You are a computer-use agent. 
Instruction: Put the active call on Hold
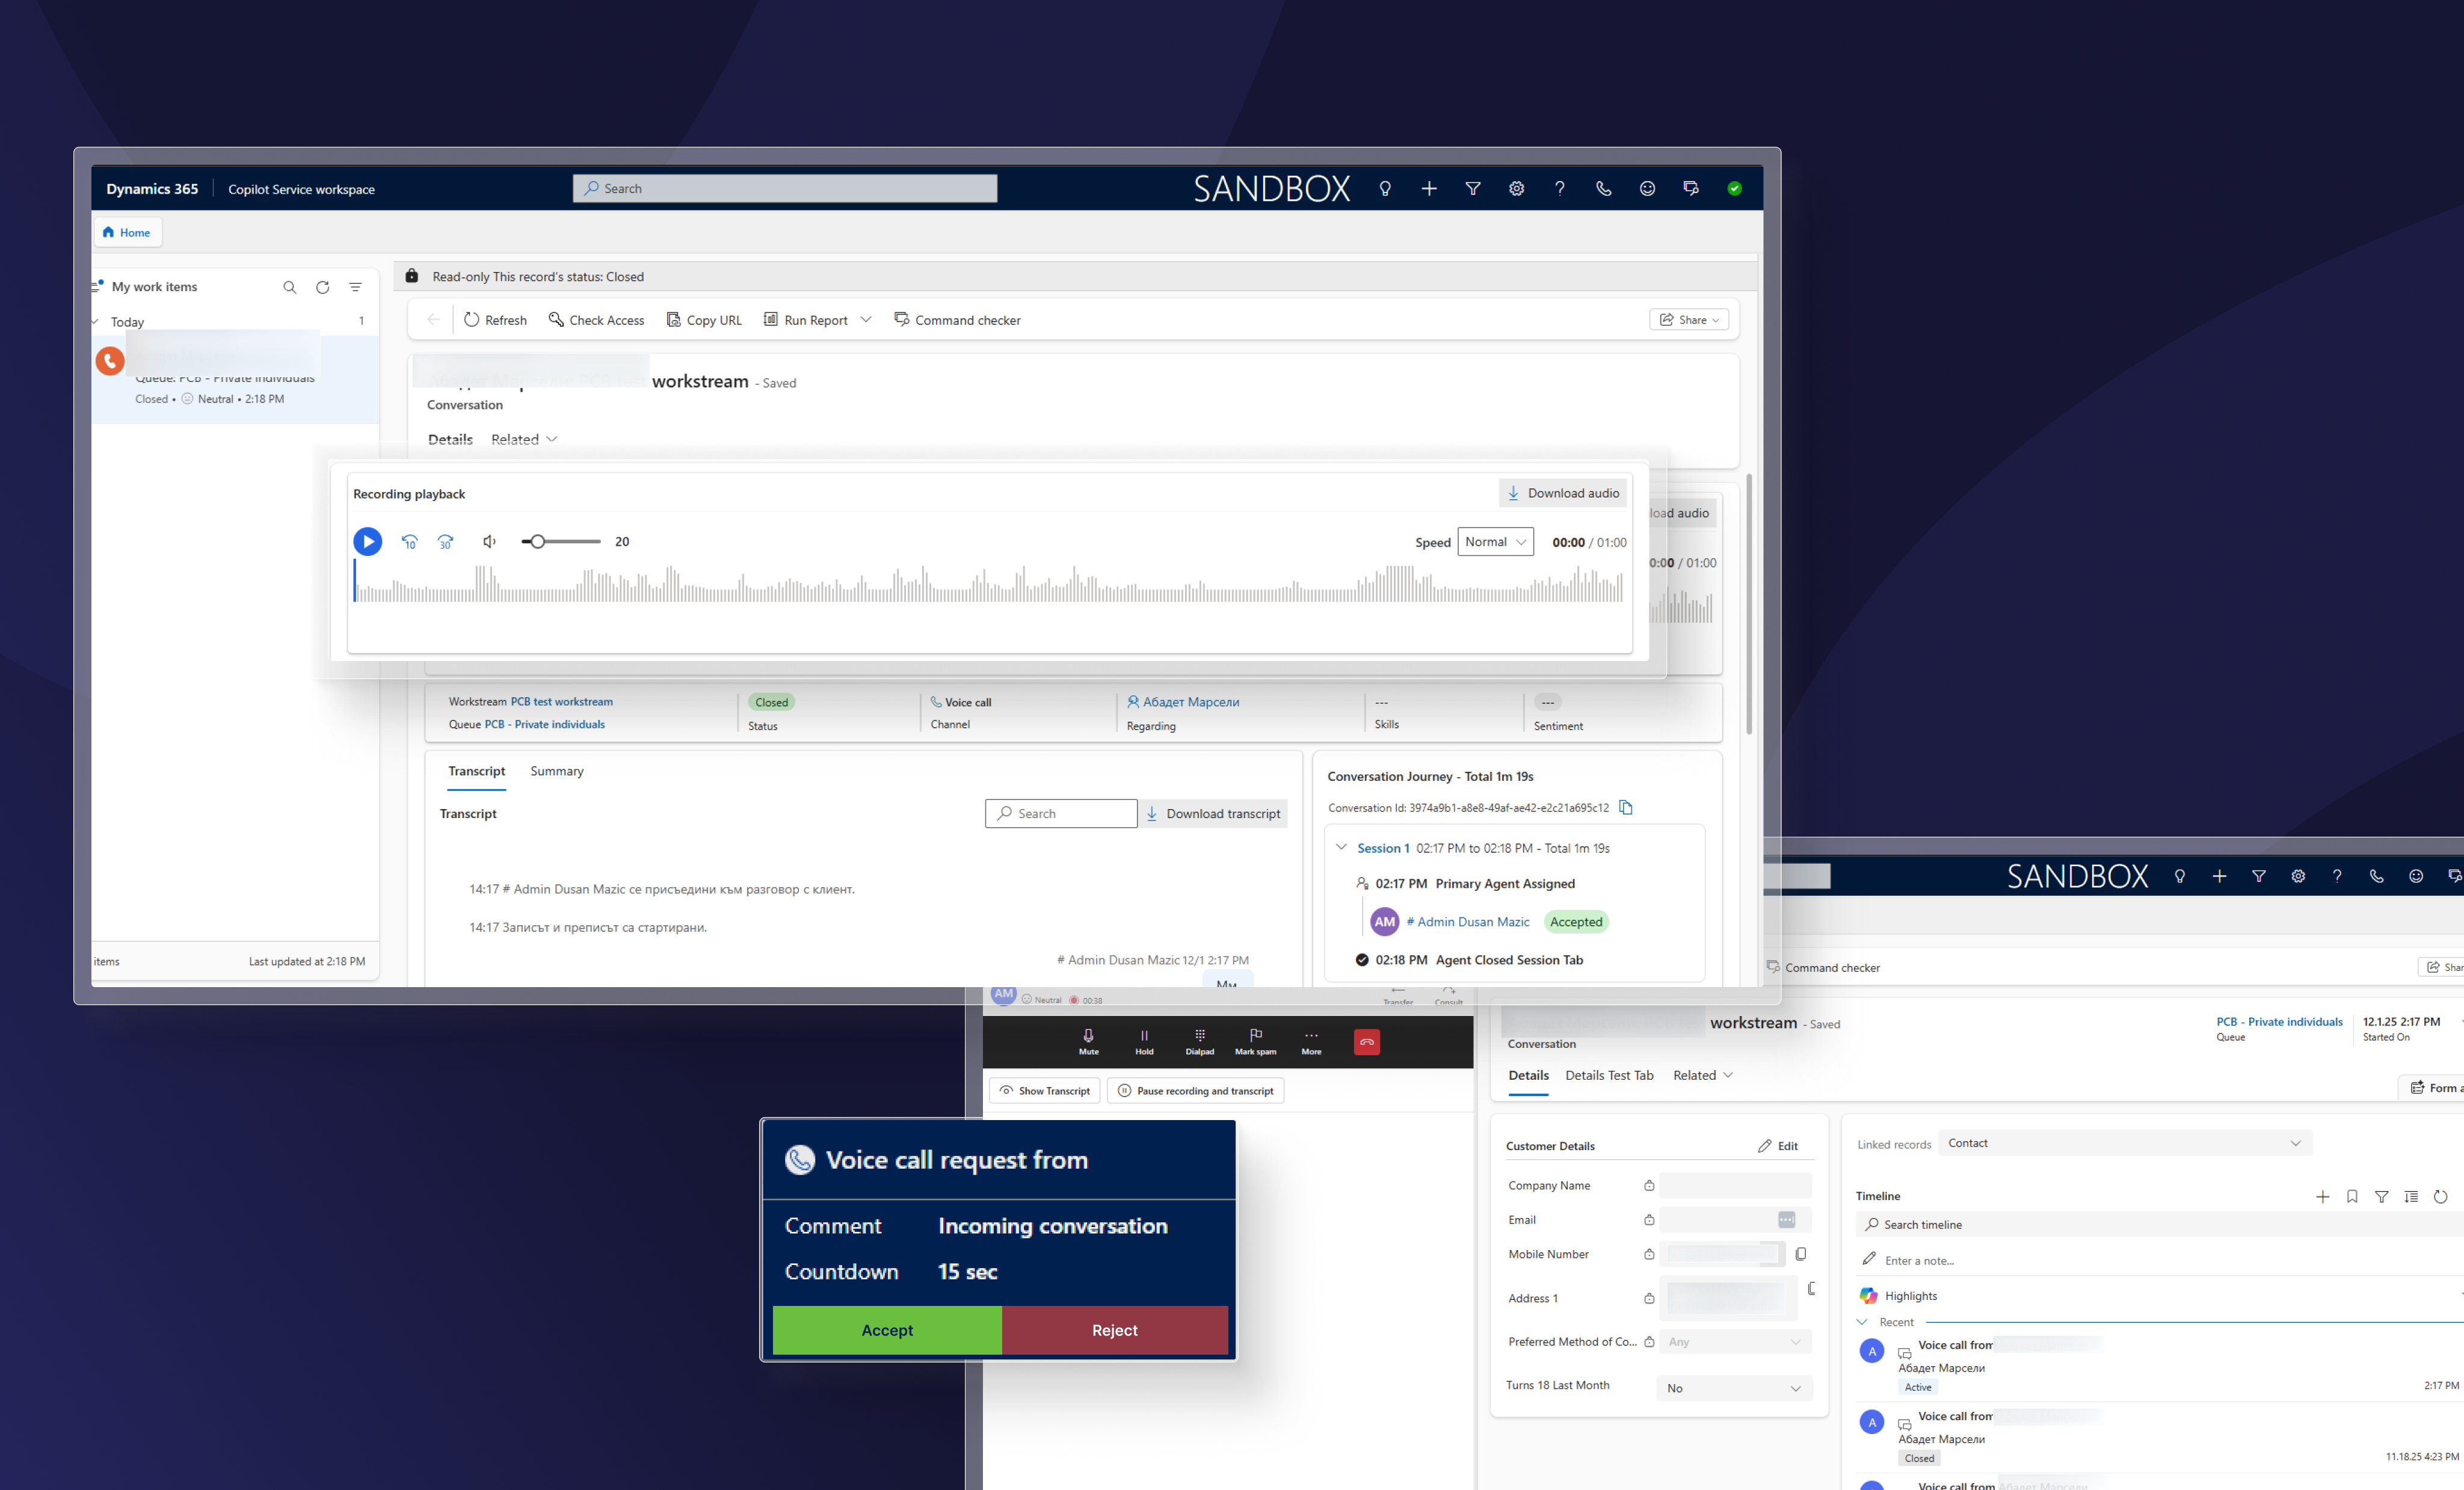[1144, 1041]
